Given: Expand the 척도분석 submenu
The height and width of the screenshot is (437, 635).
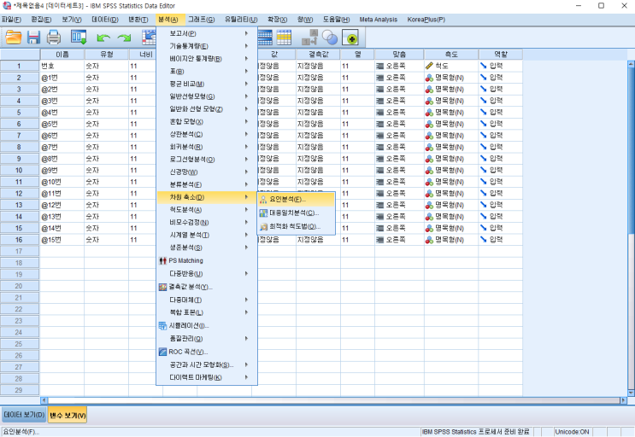Looking at the screenshot, I should pos(207,210).
